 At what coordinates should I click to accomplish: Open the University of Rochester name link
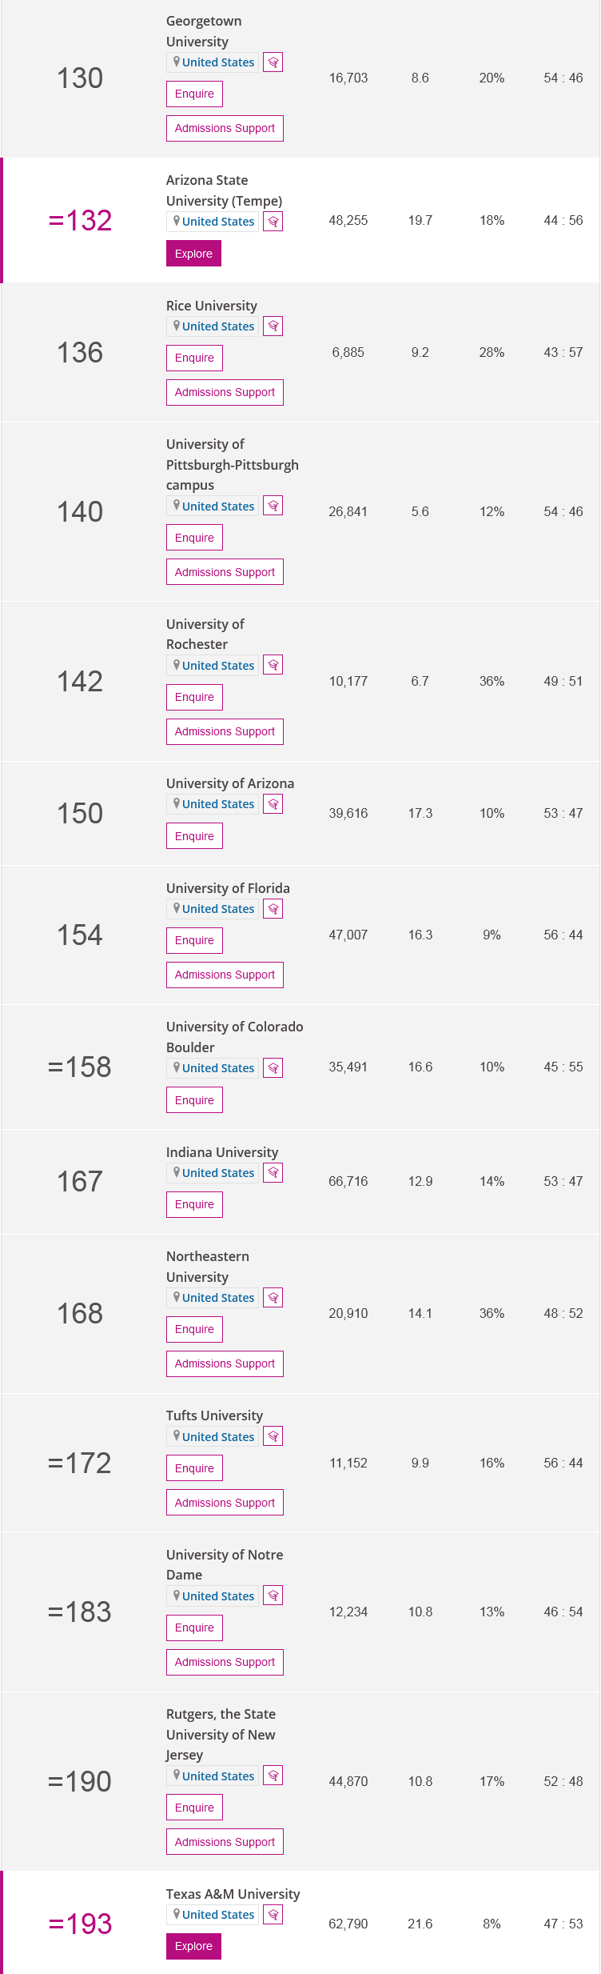(x=205, y=634)
